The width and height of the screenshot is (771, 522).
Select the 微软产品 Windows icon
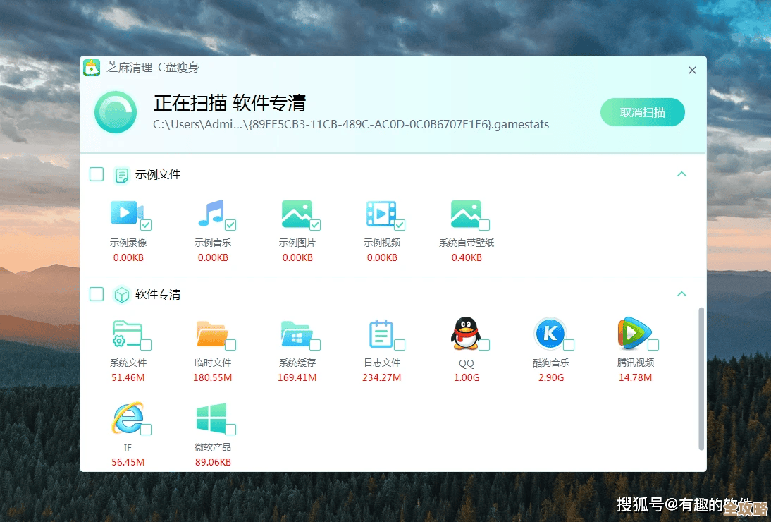[x=213, y=418]
